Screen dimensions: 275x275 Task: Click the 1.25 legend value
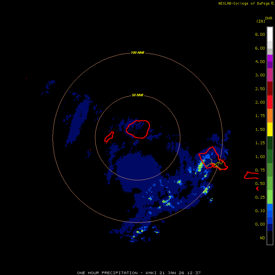(260, 143)
